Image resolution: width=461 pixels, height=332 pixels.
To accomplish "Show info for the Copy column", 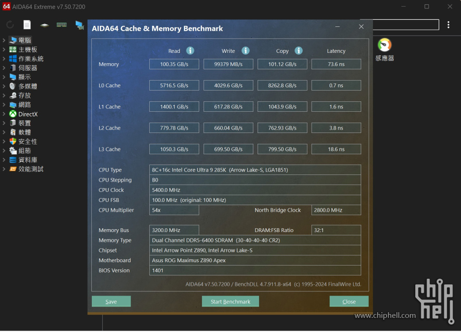I will point(299,50).
